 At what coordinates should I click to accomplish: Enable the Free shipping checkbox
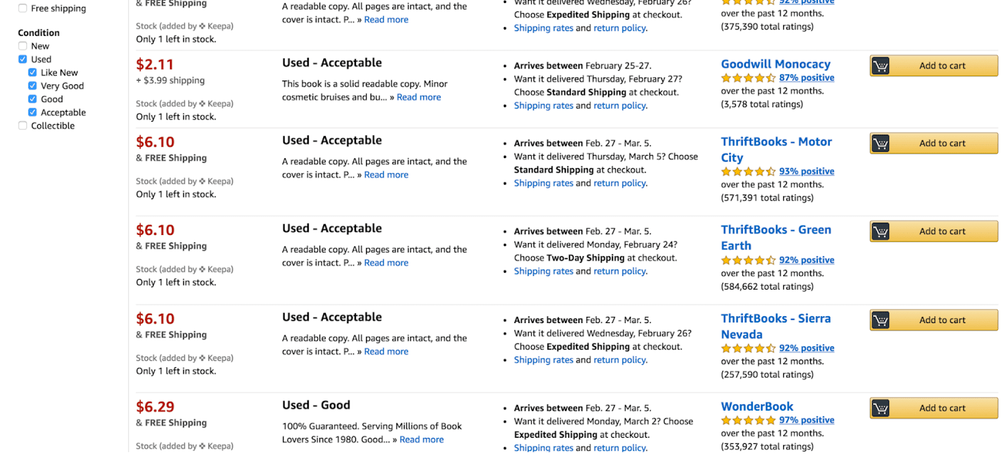click(23, 8)
